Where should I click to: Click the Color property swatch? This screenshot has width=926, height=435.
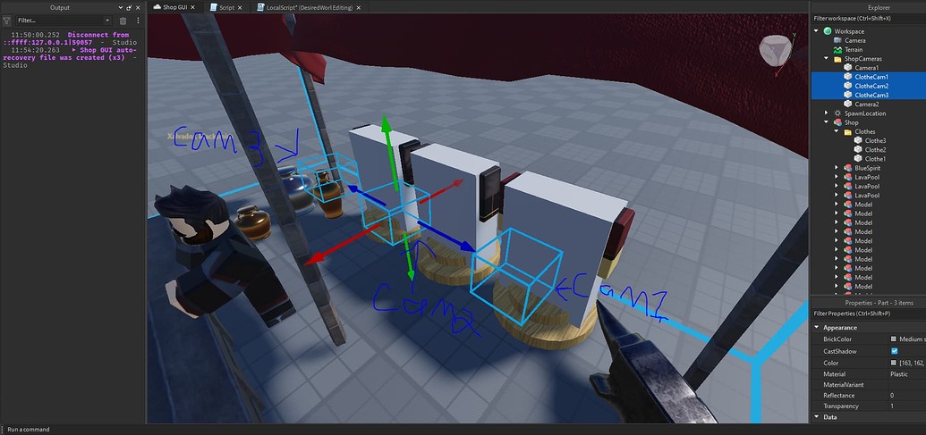[894, 363]
